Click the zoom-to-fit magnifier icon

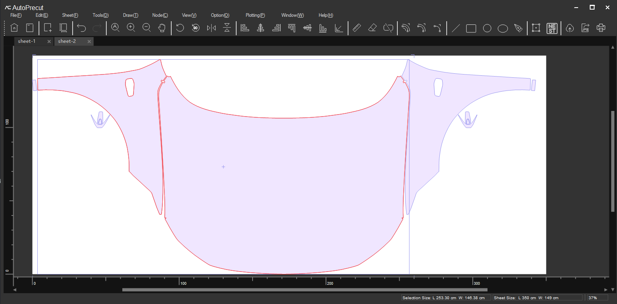(x=115, y=28)
